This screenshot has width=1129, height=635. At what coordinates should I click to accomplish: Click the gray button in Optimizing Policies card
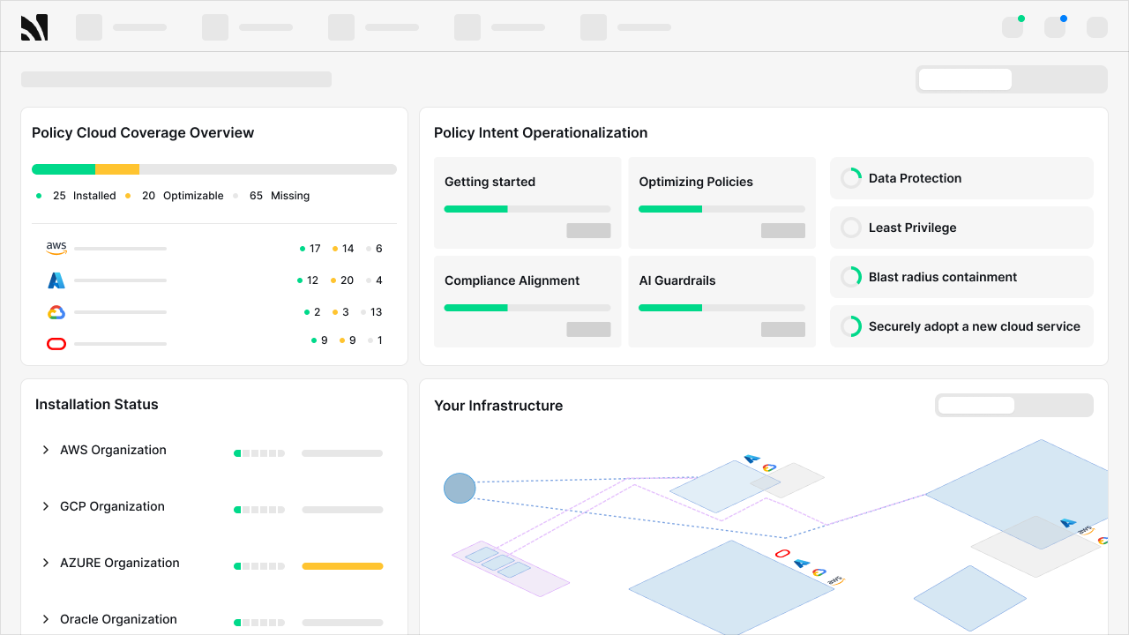[783, 230]
